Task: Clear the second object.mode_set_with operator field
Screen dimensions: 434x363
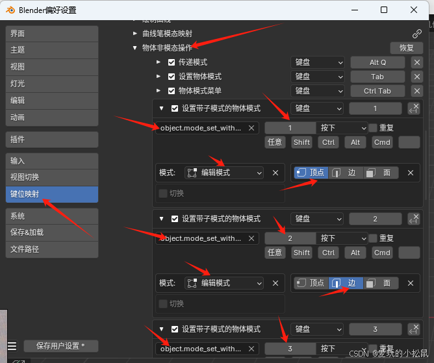Action: [x=251, y=238]
